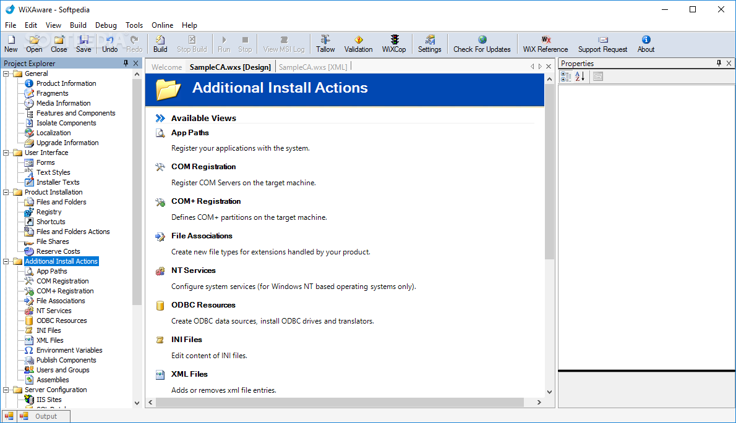This screenshot has height=423, width=736.
Task: Open the File menu
Action: click(11, 25)
